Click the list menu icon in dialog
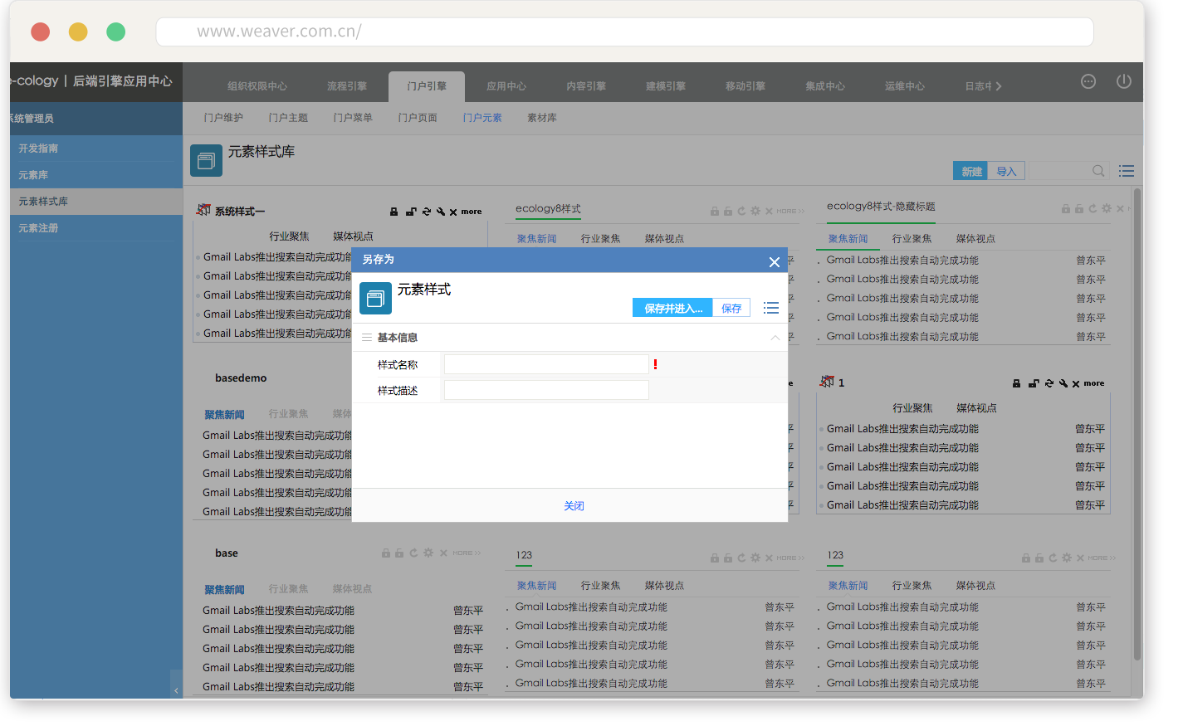 click(x=771, y=308)
